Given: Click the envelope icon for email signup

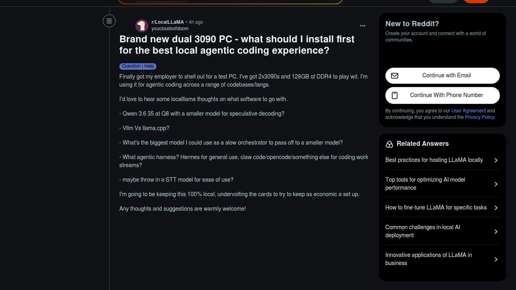Looking at the screenshot, I should coord(395,76).
